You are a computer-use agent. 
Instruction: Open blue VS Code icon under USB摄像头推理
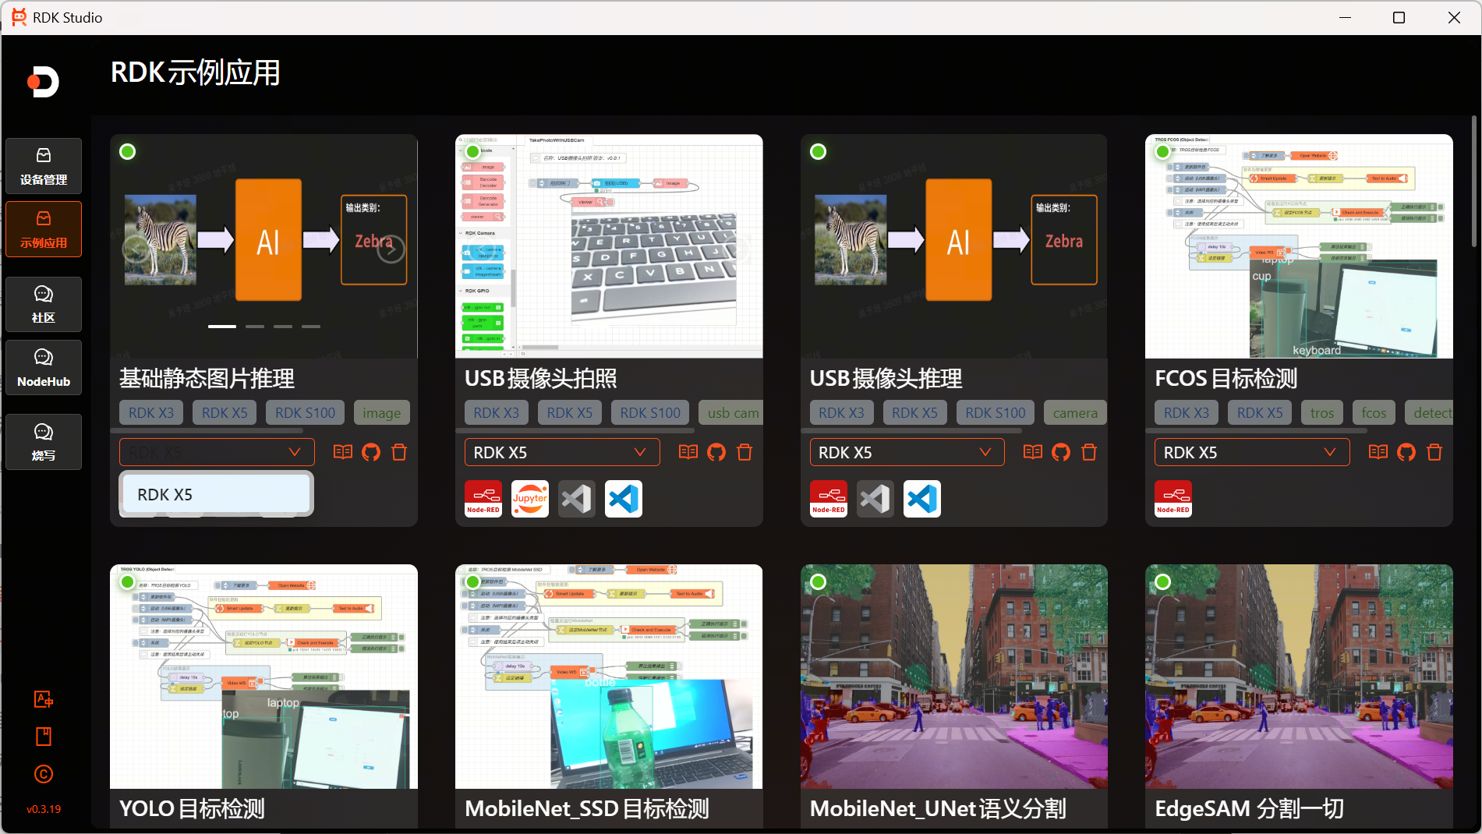[922, 499]
